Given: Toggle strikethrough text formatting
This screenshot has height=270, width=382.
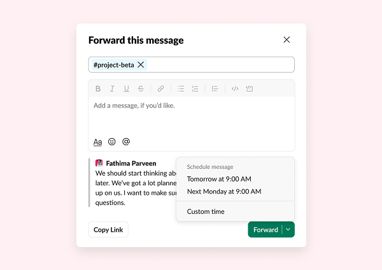Looking at the screenshot, I should click(141, 89).
